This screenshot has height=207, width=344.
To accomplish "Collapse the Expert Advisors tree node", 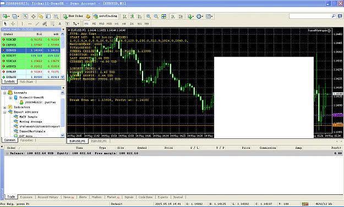I will coord(4,112).
